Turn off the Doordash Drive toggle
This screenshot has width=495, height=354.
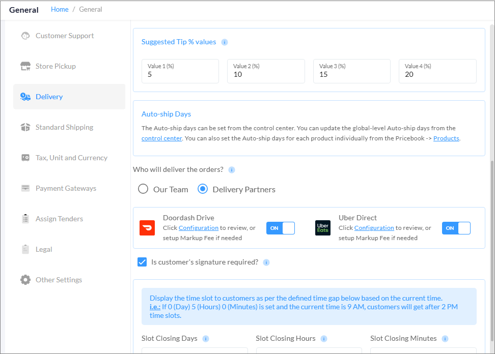pyautogui.click(x=280, y=228)
